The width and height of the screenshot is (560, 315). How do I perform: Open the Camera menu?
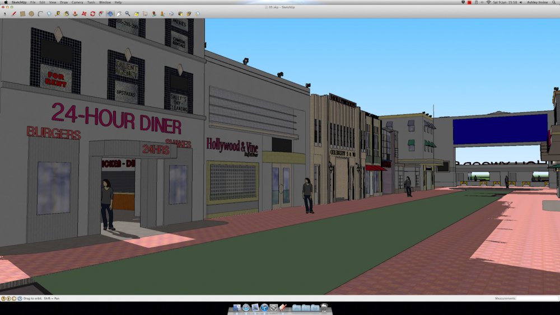(77, 2)
